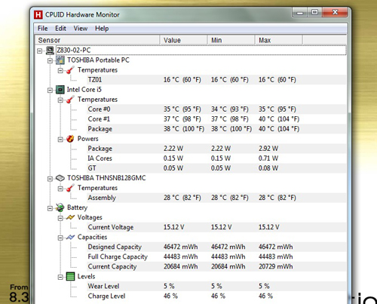Viewport: 377px width, 304px height.
Task: Select the GT power row
Action: click(x=216, y=168)
